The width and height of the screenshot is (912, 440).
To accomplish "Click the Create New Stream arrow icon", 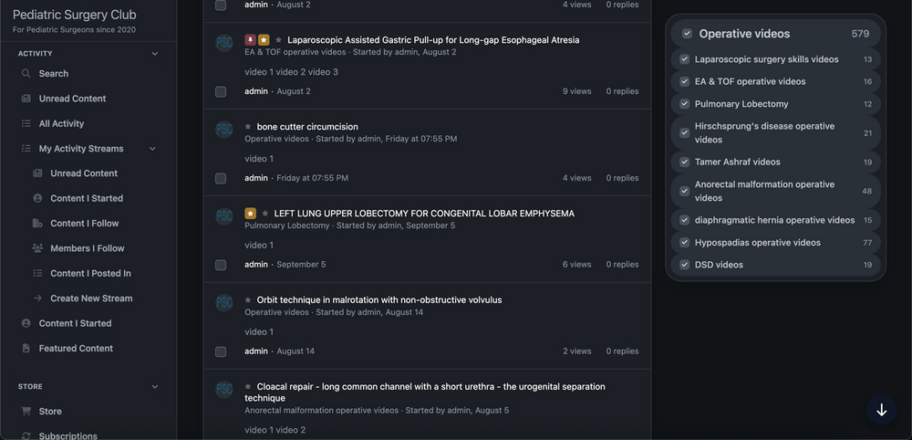I will [x=37, y=298].
